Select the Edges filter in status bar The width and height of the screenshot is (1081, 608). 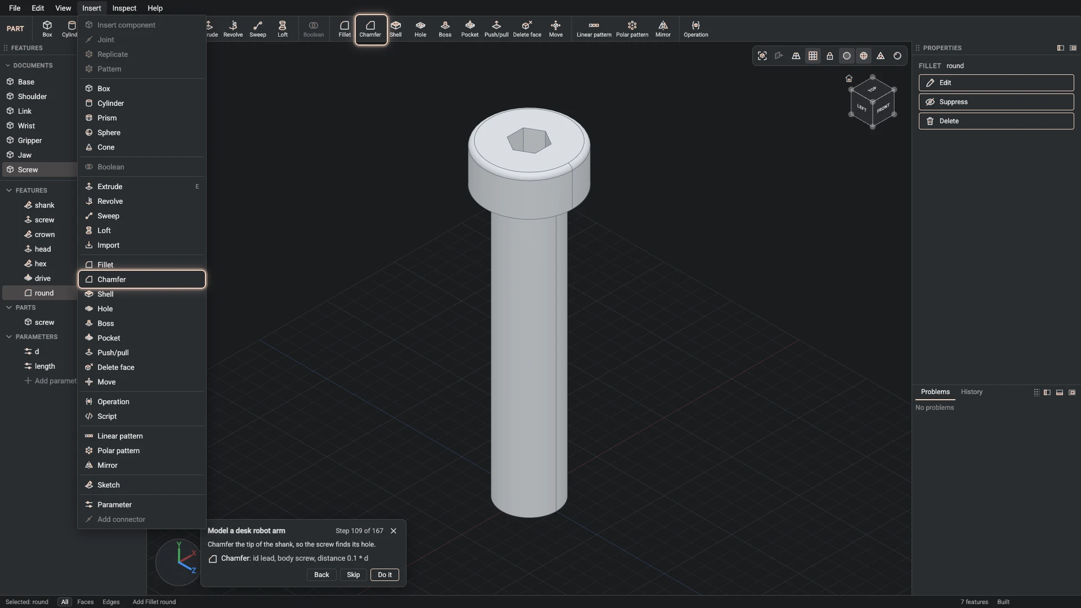[x=111, y=602]
